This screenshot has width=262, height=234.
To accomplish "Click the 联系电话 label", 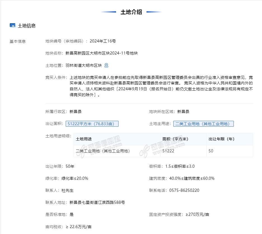I will coord(158,190).
